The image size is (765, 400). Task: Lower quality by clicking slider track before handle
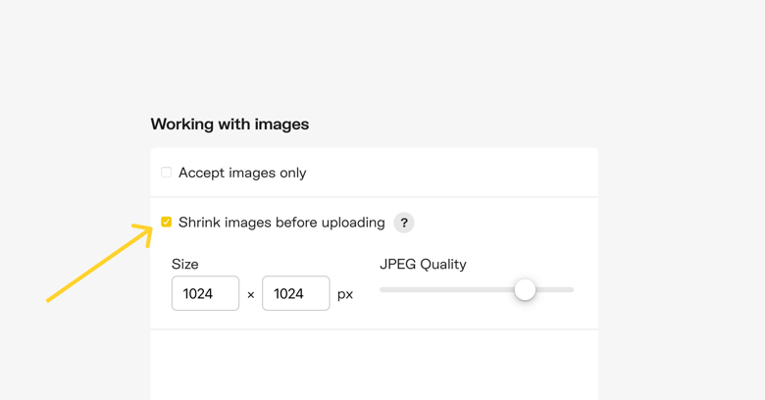446,290
